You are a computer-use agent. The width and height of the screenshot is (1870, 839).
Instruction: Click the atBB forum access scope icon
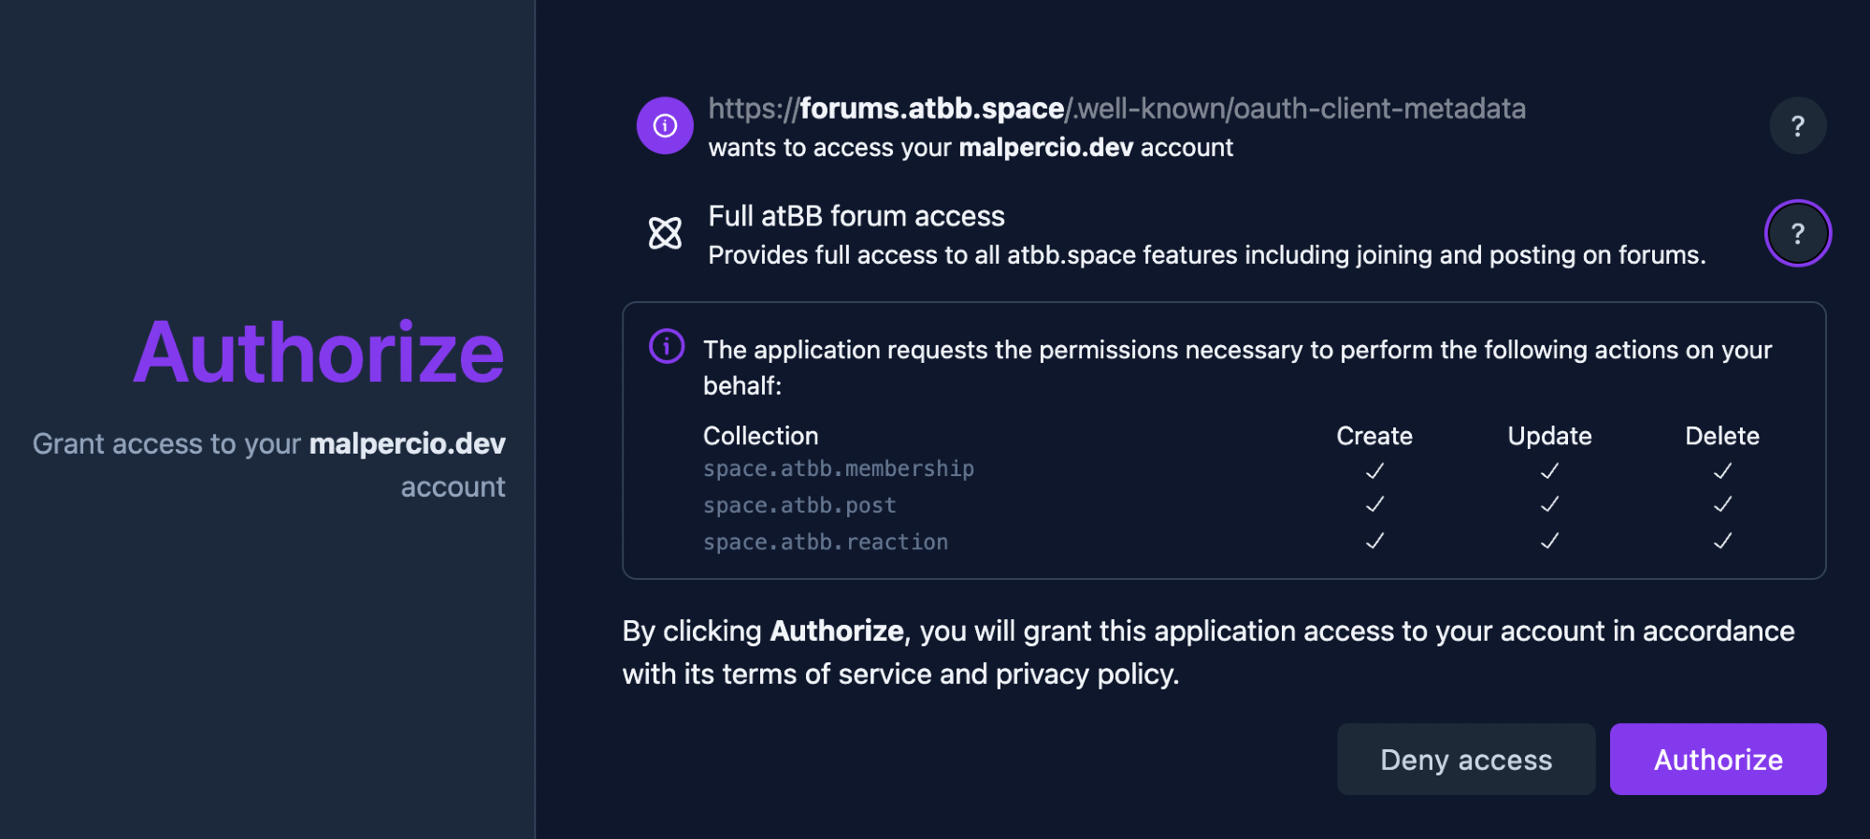(665, 233)
